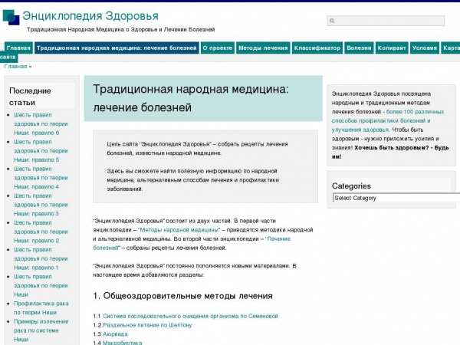
Task: Focus the search input field
Action: tap(386, 21)
